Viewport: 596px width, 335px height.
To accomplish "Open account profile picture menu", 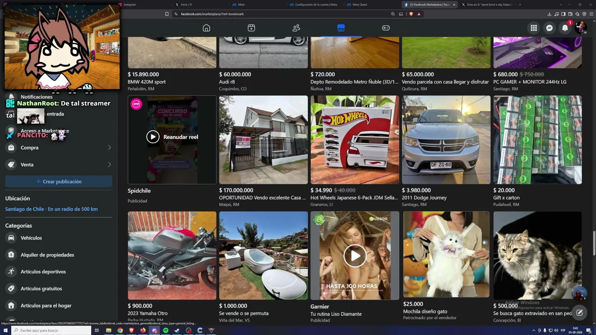I will click(x=581, y=28).
